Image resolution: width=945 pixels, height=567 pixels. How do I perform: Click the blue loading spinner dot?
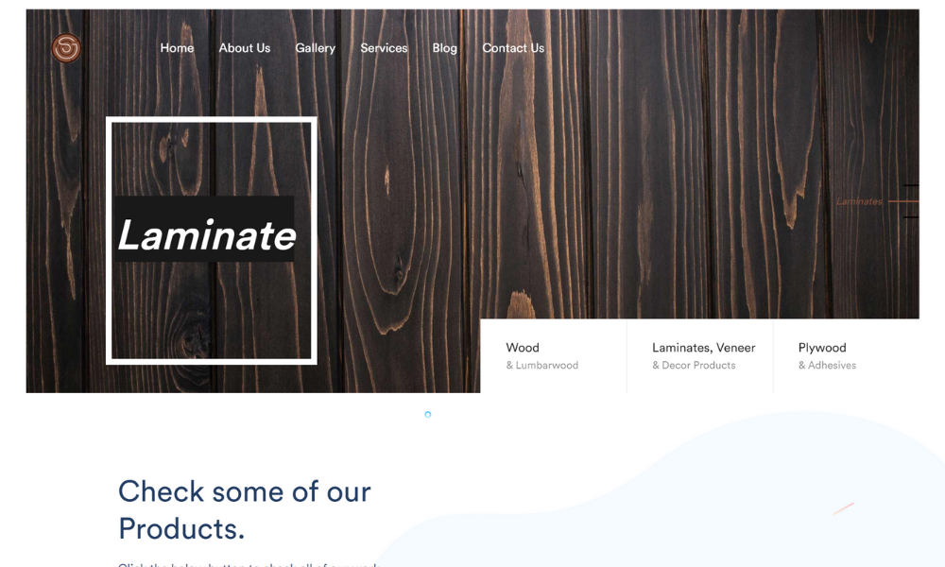(x=428, y=415)
